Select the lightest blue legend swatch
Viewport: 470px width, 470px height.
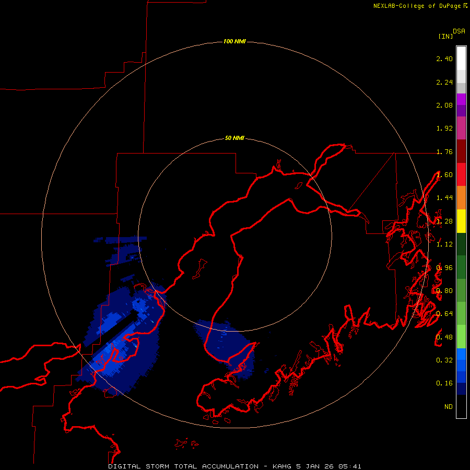(461, 354)
